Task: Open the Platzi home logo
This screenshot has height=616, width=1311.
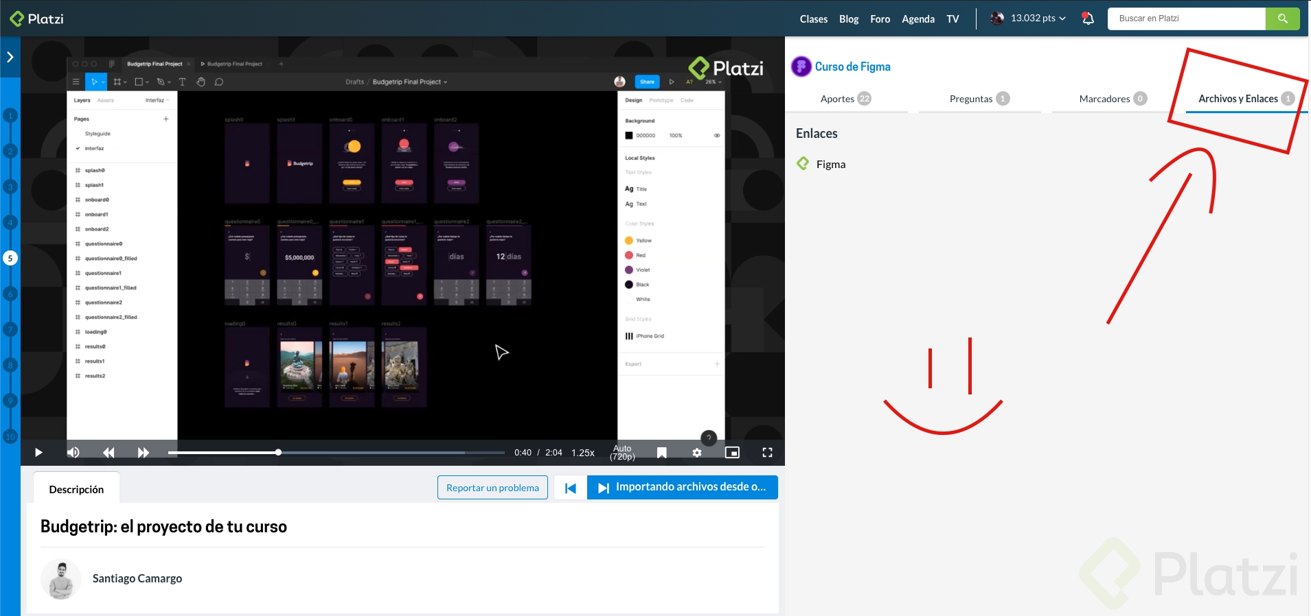Action: (x=36, y=19)
